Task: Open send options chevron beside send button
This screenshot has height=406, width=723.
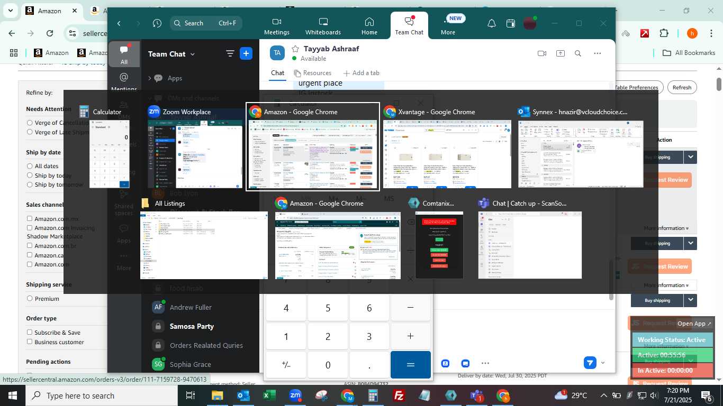Action: tap(602, 363)
